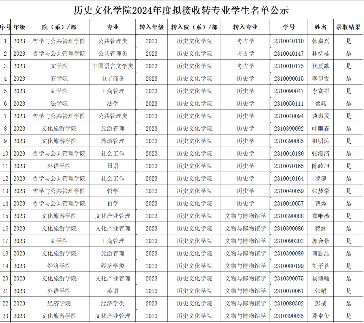The image size is (364, 323).
Task: Click the 转入专业 header cell
Action: (x=245, y=27)
